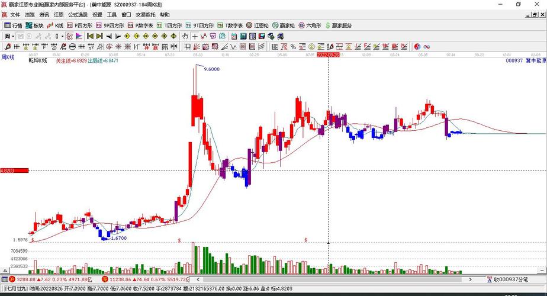Click the black left-arrow navigation icon
The height and width of the screenshot is (296, 547).
click(109, 36)
